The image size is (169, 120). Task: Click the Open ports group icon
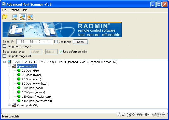[14, 66]
